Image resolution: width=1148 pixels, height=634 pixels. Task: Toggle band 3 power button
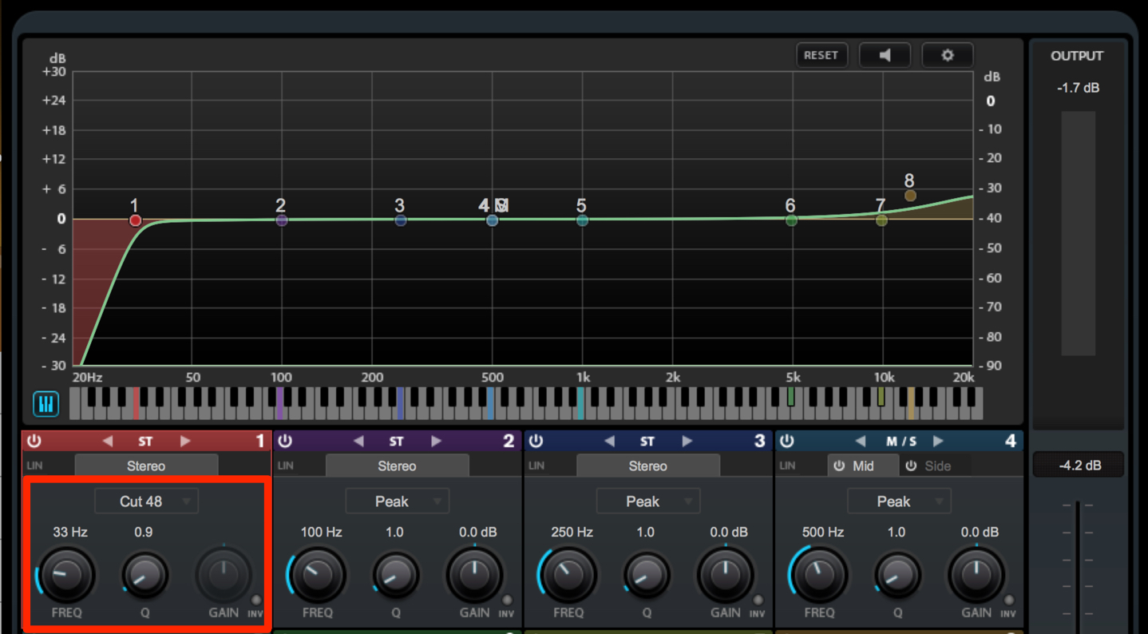[x=536, y=441]
